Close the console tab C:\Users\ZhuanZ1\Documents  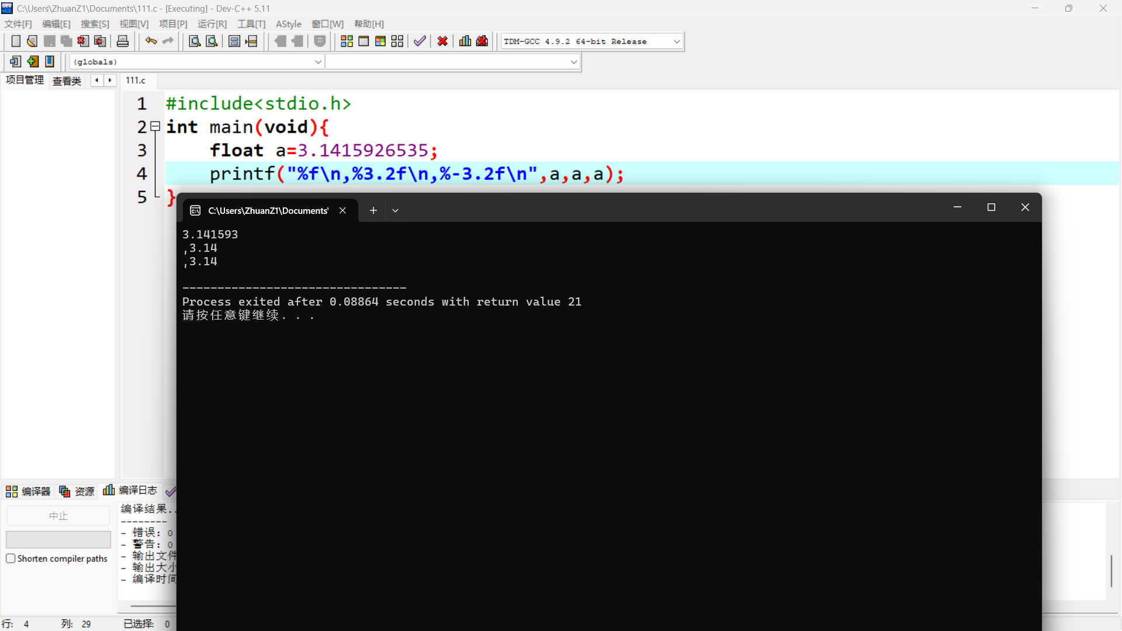click(343, 211)
